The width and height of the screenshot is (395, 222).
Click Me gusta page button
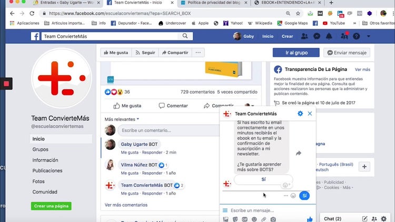[116, 53]
